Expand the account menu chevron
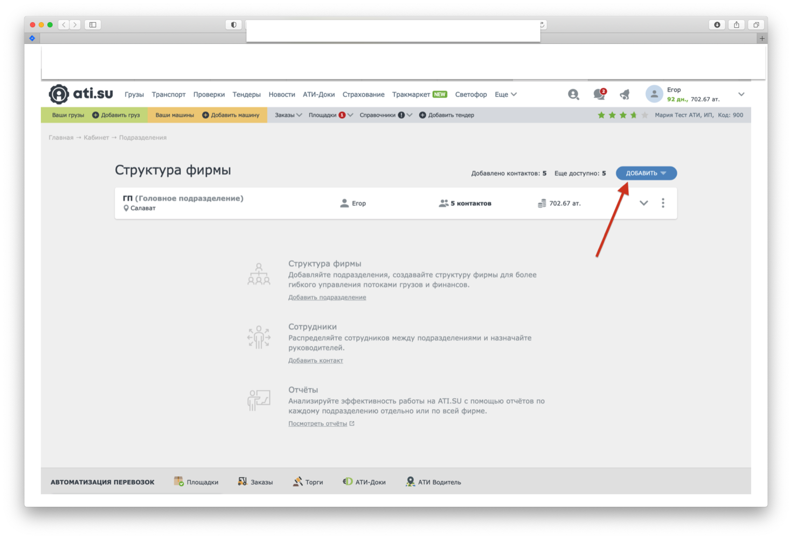 pyautogui.click(x=741, y=94)
